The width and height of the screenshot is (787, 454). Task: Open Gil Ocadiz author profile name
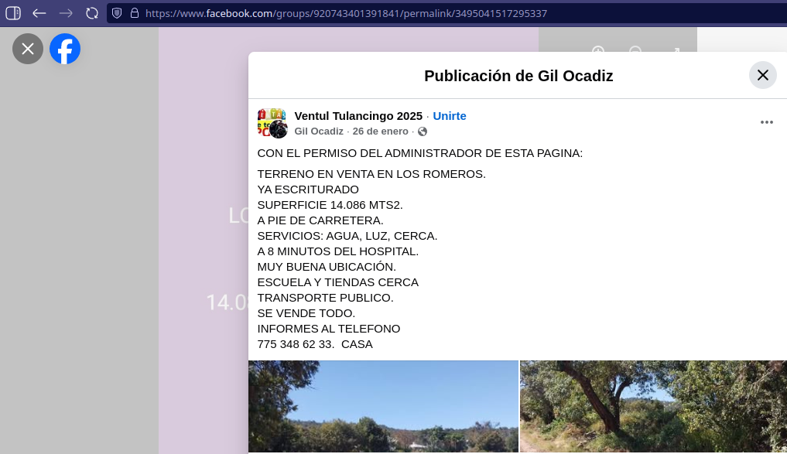319,131
